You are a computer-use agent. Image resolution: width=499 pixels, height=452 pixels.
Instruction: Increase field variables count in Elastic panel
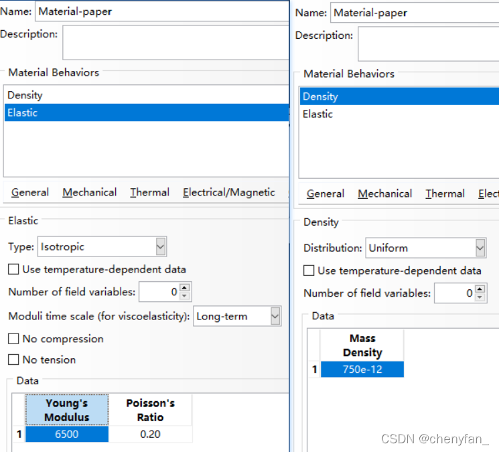pos(185,288)
